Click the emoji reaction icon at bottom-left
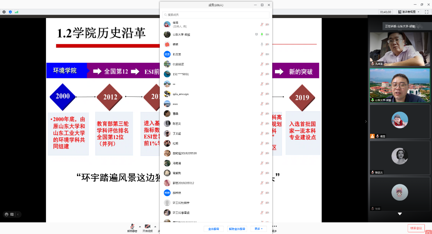 pyautogui.click(x=6, y=215)
